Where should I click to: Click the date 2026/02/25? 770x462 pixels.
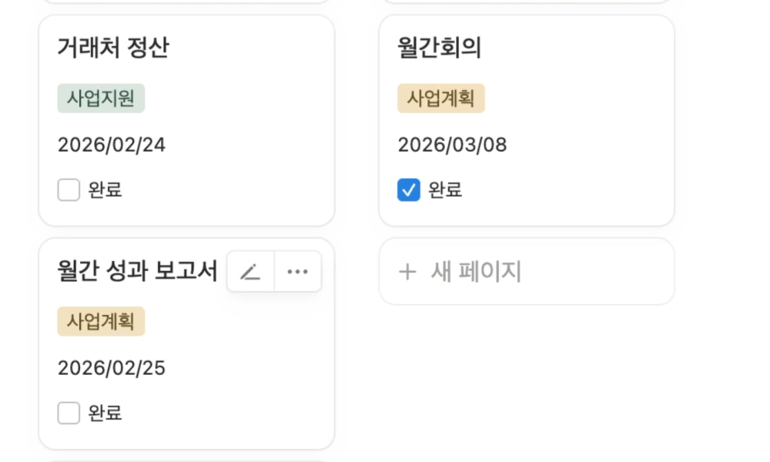point(112,368)
